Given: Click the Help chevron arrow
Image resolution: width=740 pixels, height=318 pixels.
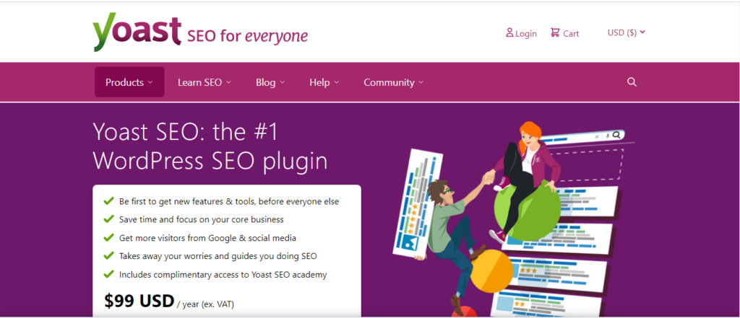Looking at the screenshot, I should pos(337,82).
